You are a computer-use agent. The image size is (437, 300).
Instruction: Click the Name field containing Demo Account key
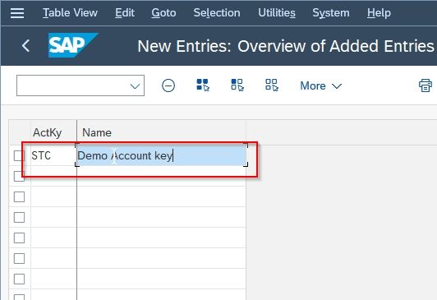click(161, 155)
